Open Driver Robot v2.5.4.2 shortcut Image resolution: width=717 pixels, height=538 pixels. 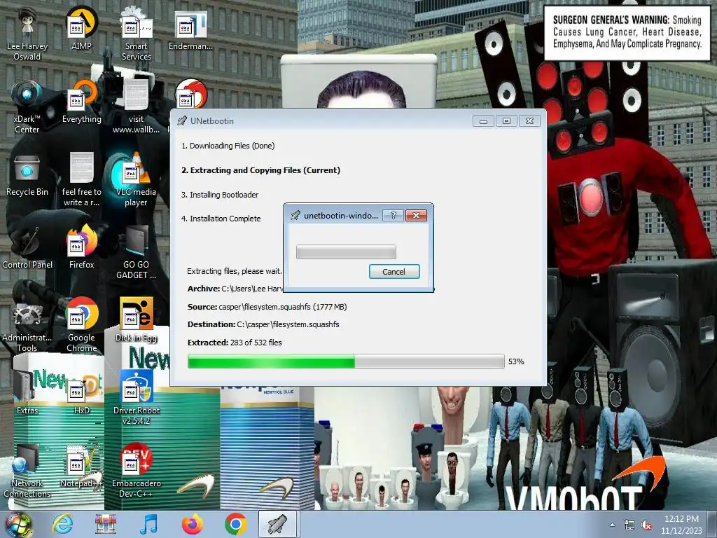(137, 399)
